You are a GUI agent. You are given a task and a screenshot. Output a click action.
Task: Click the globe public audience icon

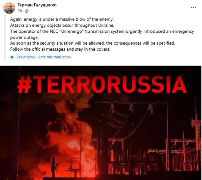[27, 11]
